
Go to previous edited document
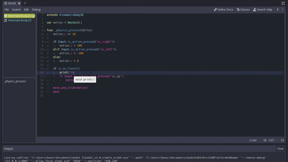[278, 10]
